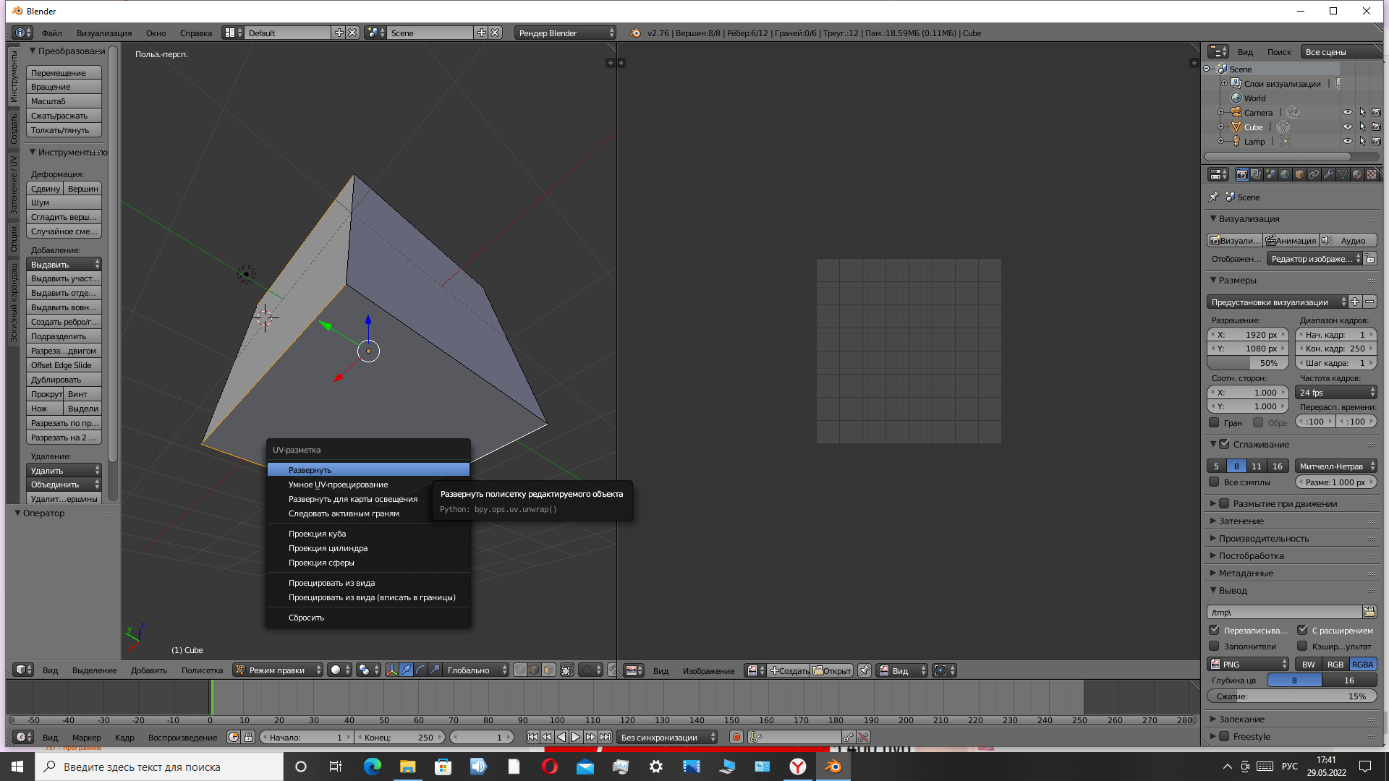Screen dimensions: 1389x781
Task: Open the Рендер Blender engine dropdown
Action: coord(565,33)
